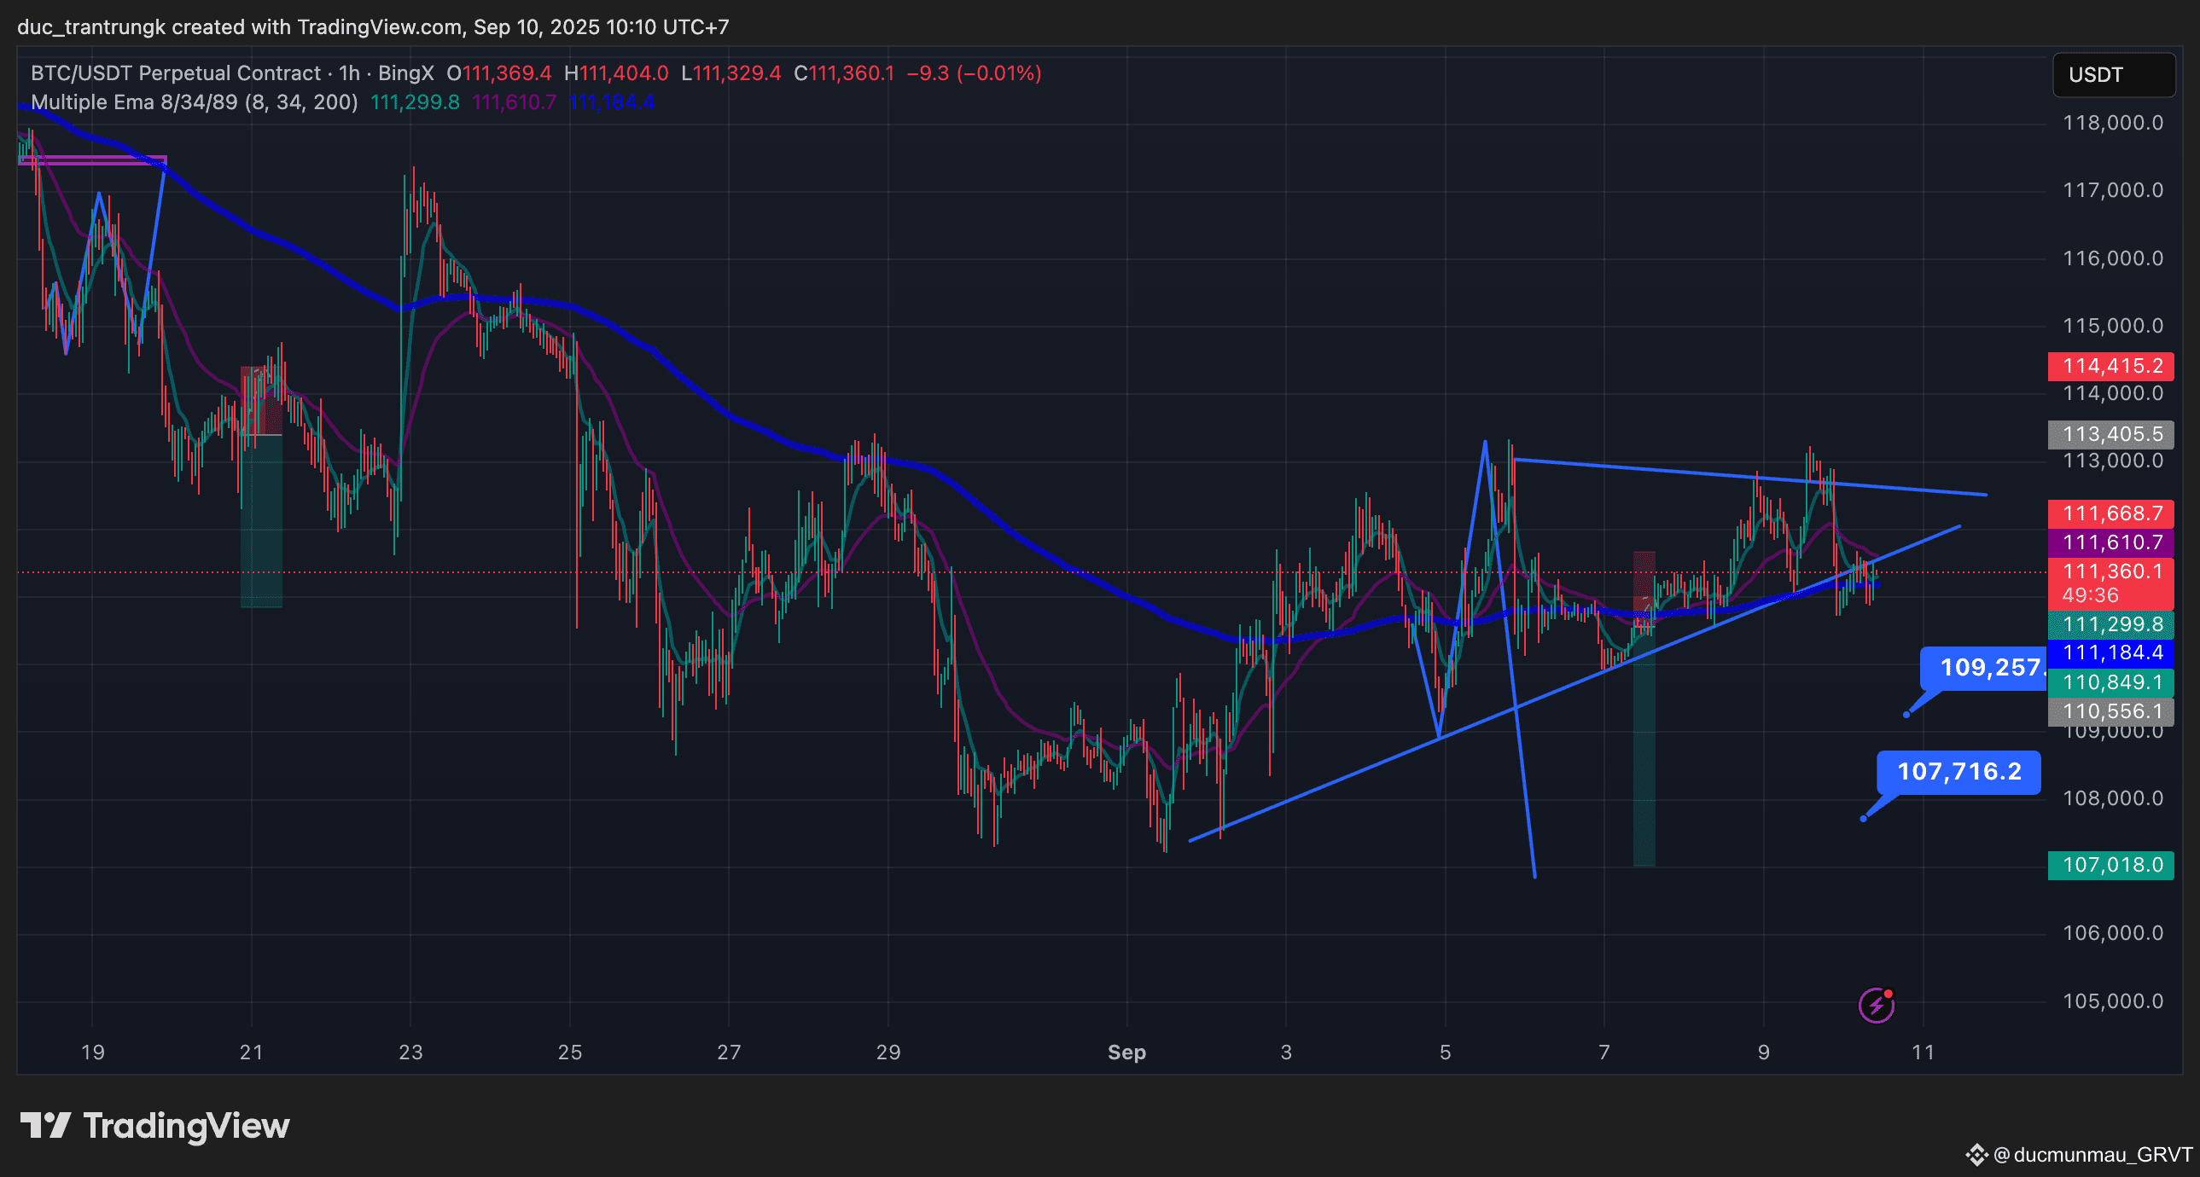Click the gray 110,556.1 price-axis tag
Image resolution: width=2200 pixels, height=1177 pixels.
pyautogui.click(x=2111, y=712)
